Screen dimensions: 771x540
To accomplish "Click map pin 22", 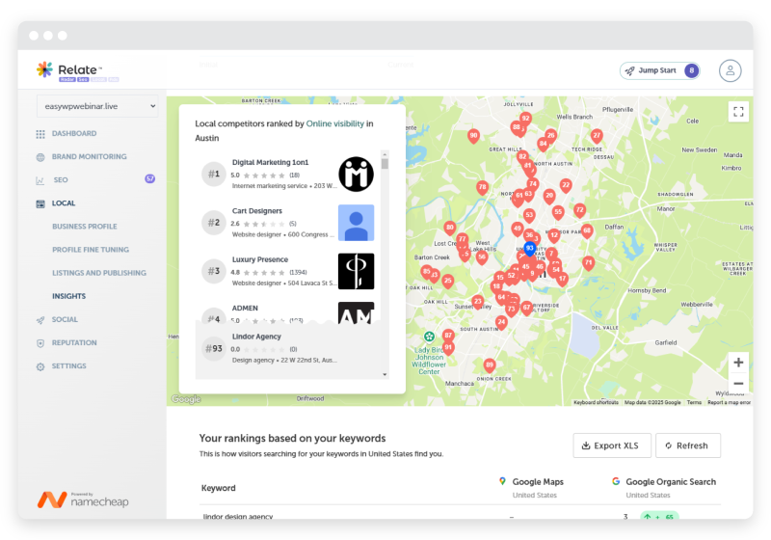I will point(566,185).
